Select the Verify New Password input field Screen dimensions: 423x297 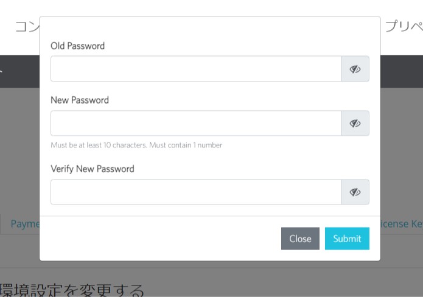coord(196,192)
